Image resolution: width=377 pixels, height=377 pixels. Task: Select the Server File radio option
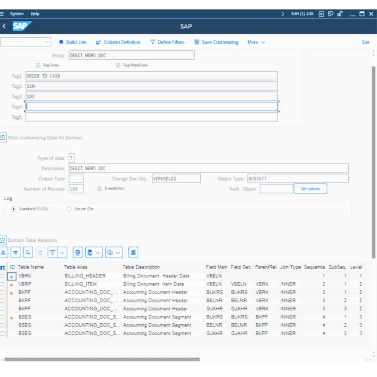[69, 209]
